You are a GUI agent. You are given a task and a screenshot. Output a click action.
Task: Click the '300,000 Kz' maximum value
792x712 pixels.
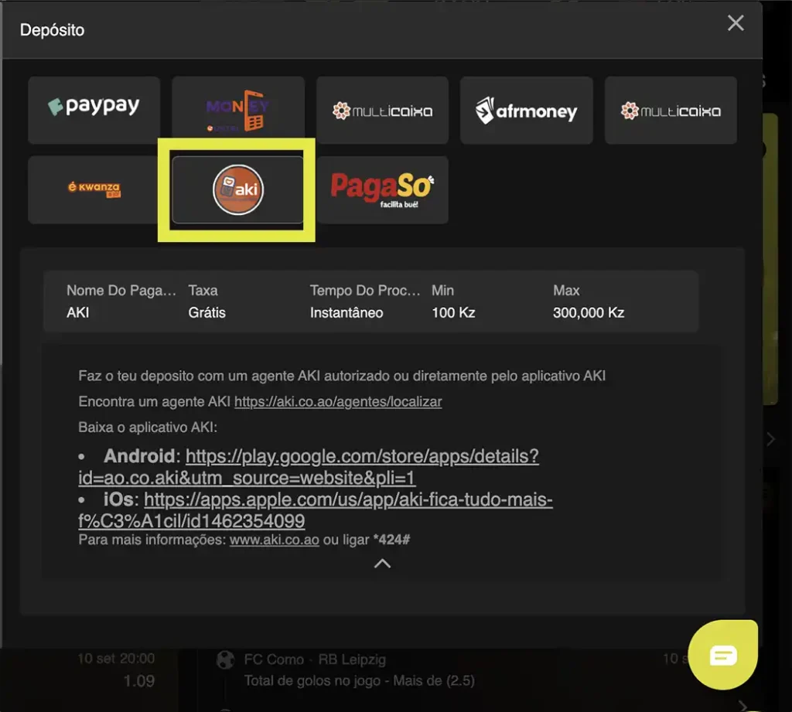[x=589, y=312]
